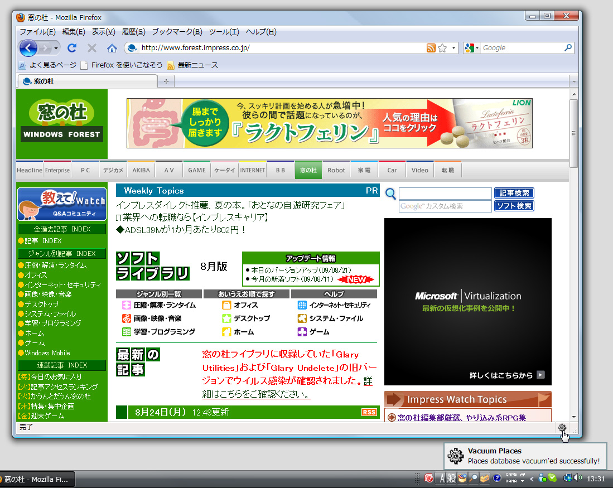613x488 pixels.
Task: Open the language bar options arrow
Action: click(522, 481)
